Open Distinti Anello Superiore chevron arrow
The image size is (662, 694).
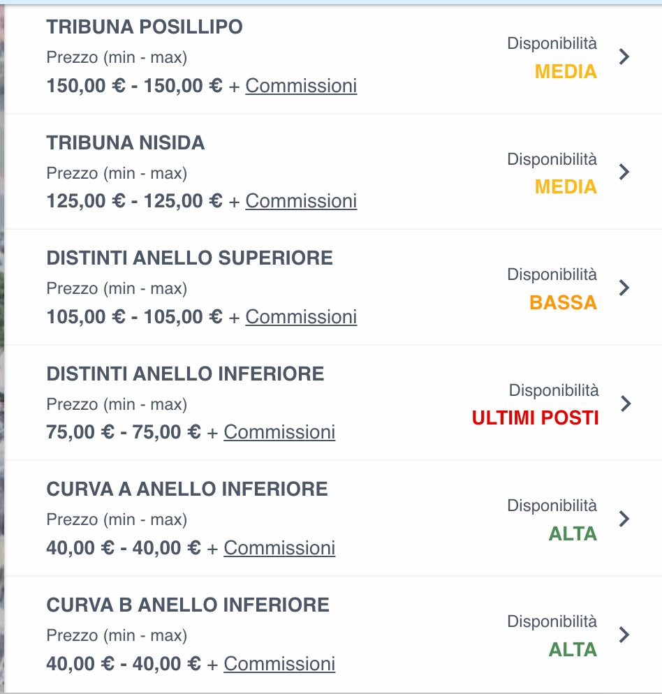[x=625, y=288]
